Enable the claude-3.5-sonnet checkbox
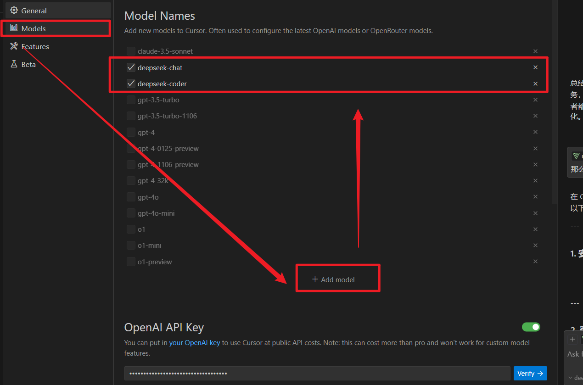Image resolution: width=583 pixels, height=385 pixels. click(x=131, y=51)
